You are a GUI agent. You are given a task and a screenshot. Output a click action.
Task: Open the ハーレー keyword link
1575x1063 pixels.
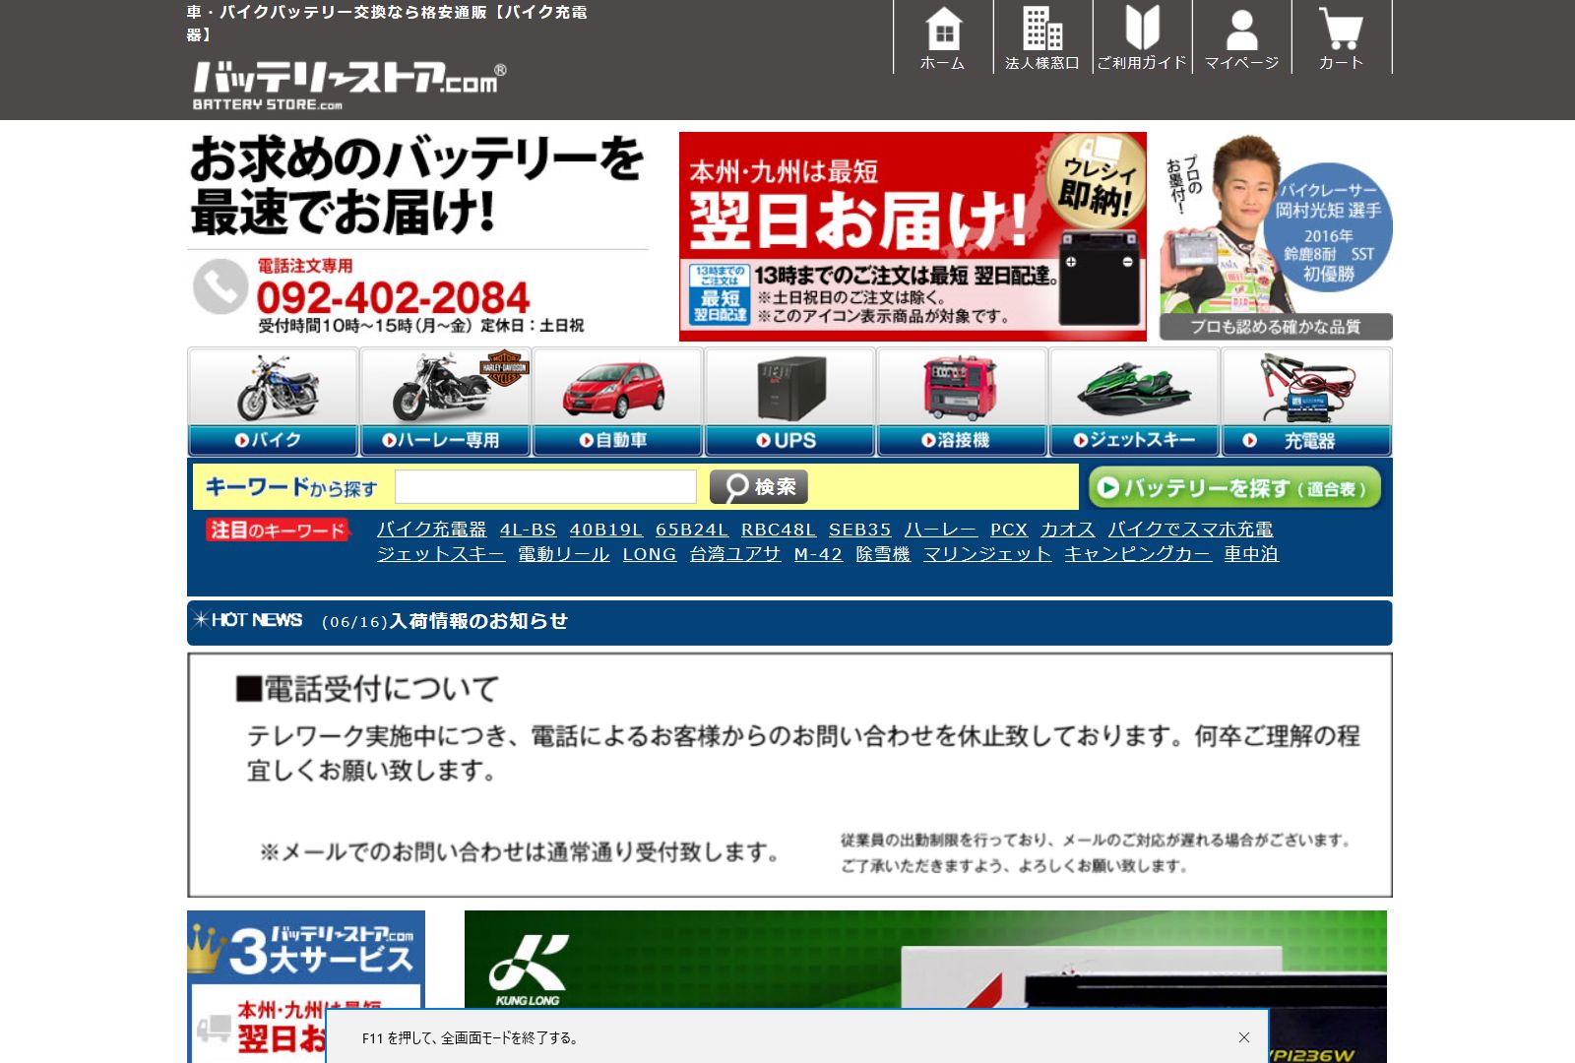tap(940, 530)
